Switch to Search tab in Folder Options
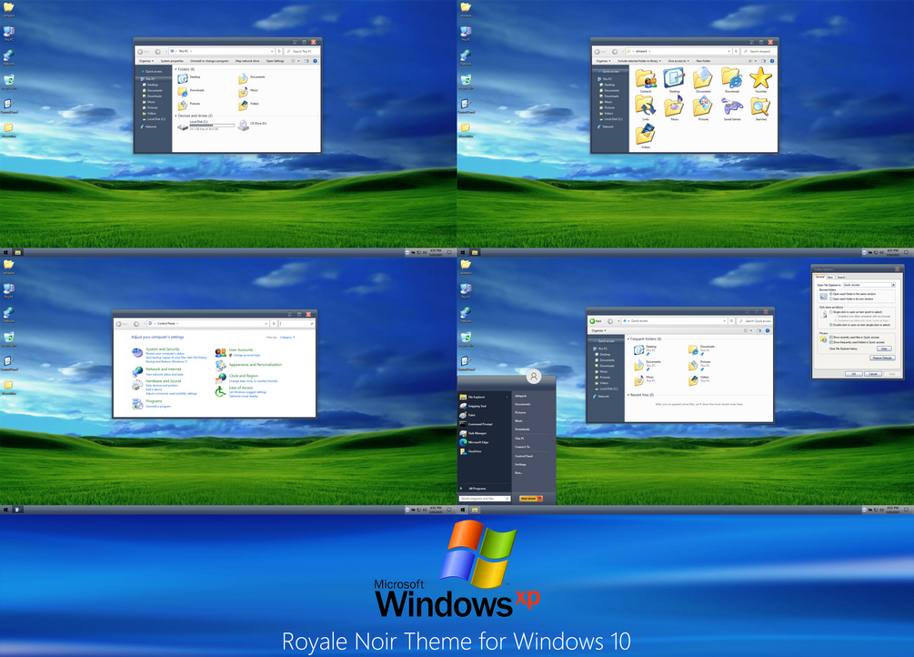The image size is (914, 657). tap(841, 278)
